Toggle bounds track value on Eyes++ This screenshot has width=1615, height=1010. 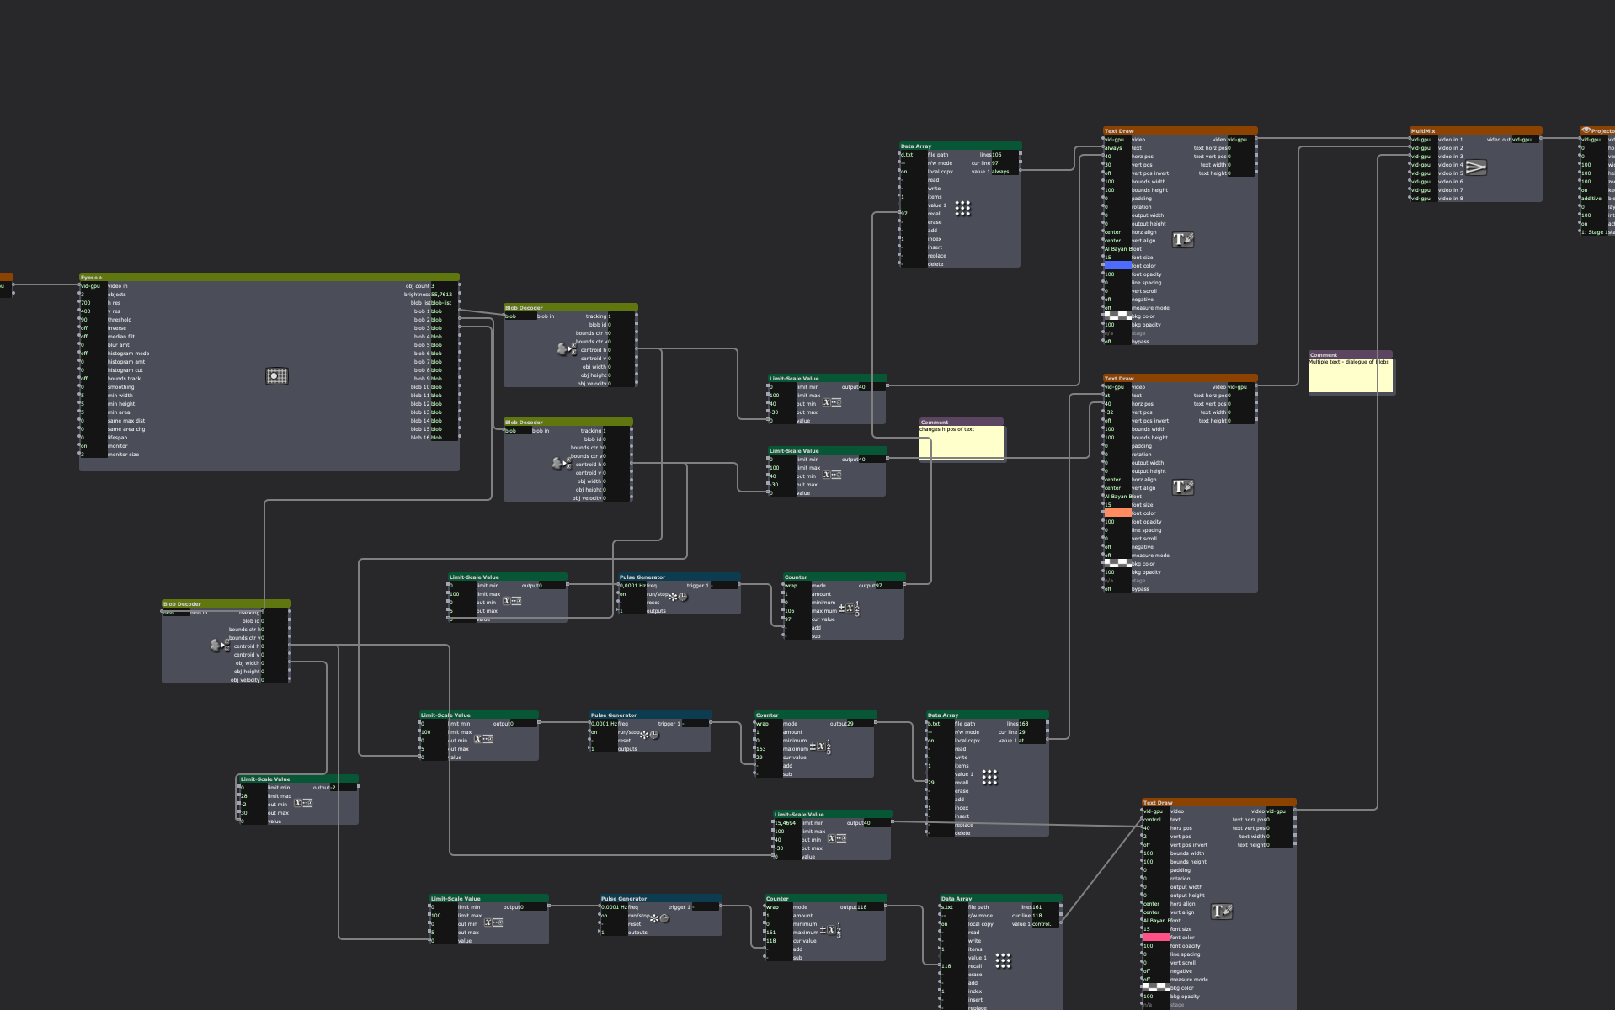93,379
